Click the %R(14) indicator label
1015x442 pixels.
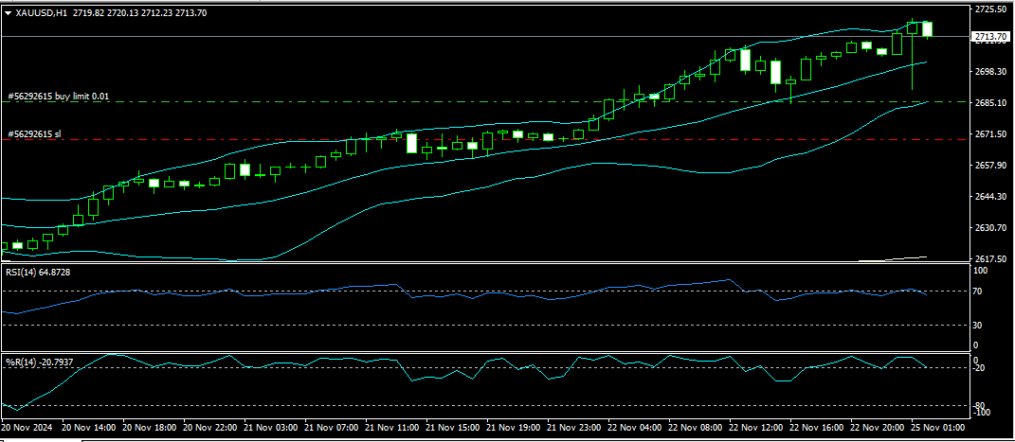click(37, 362)
